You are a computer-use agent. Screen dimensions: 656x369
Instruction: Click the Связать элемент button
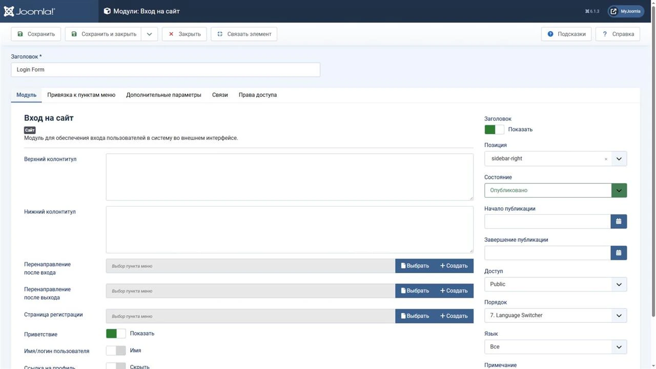pos(244,34)
